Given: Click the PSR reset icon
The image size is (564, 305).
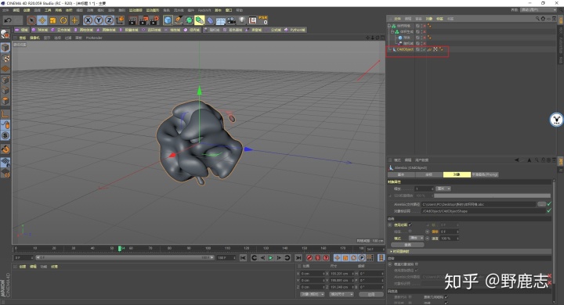Looking at the screenshot, I should click(x=263, y=20).
